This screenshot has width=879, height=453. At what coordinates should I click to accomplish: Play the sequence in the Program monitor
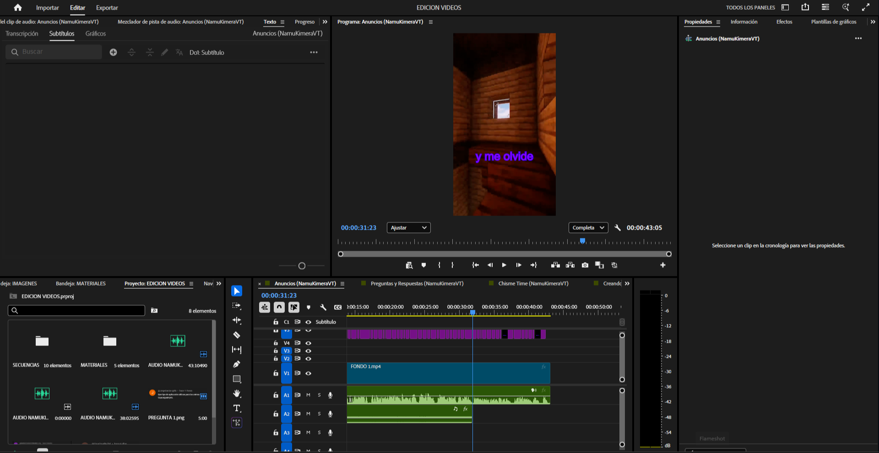pos(504,265)
